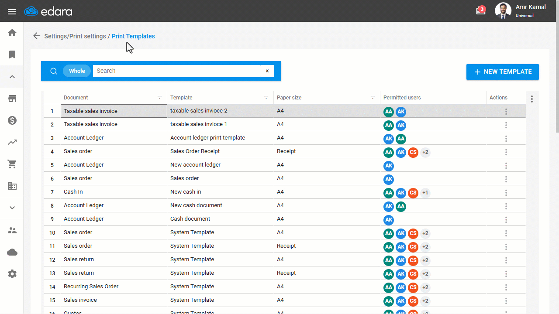
Task: Select the Recurring Sales Order cell
Action: coord(114,287)
